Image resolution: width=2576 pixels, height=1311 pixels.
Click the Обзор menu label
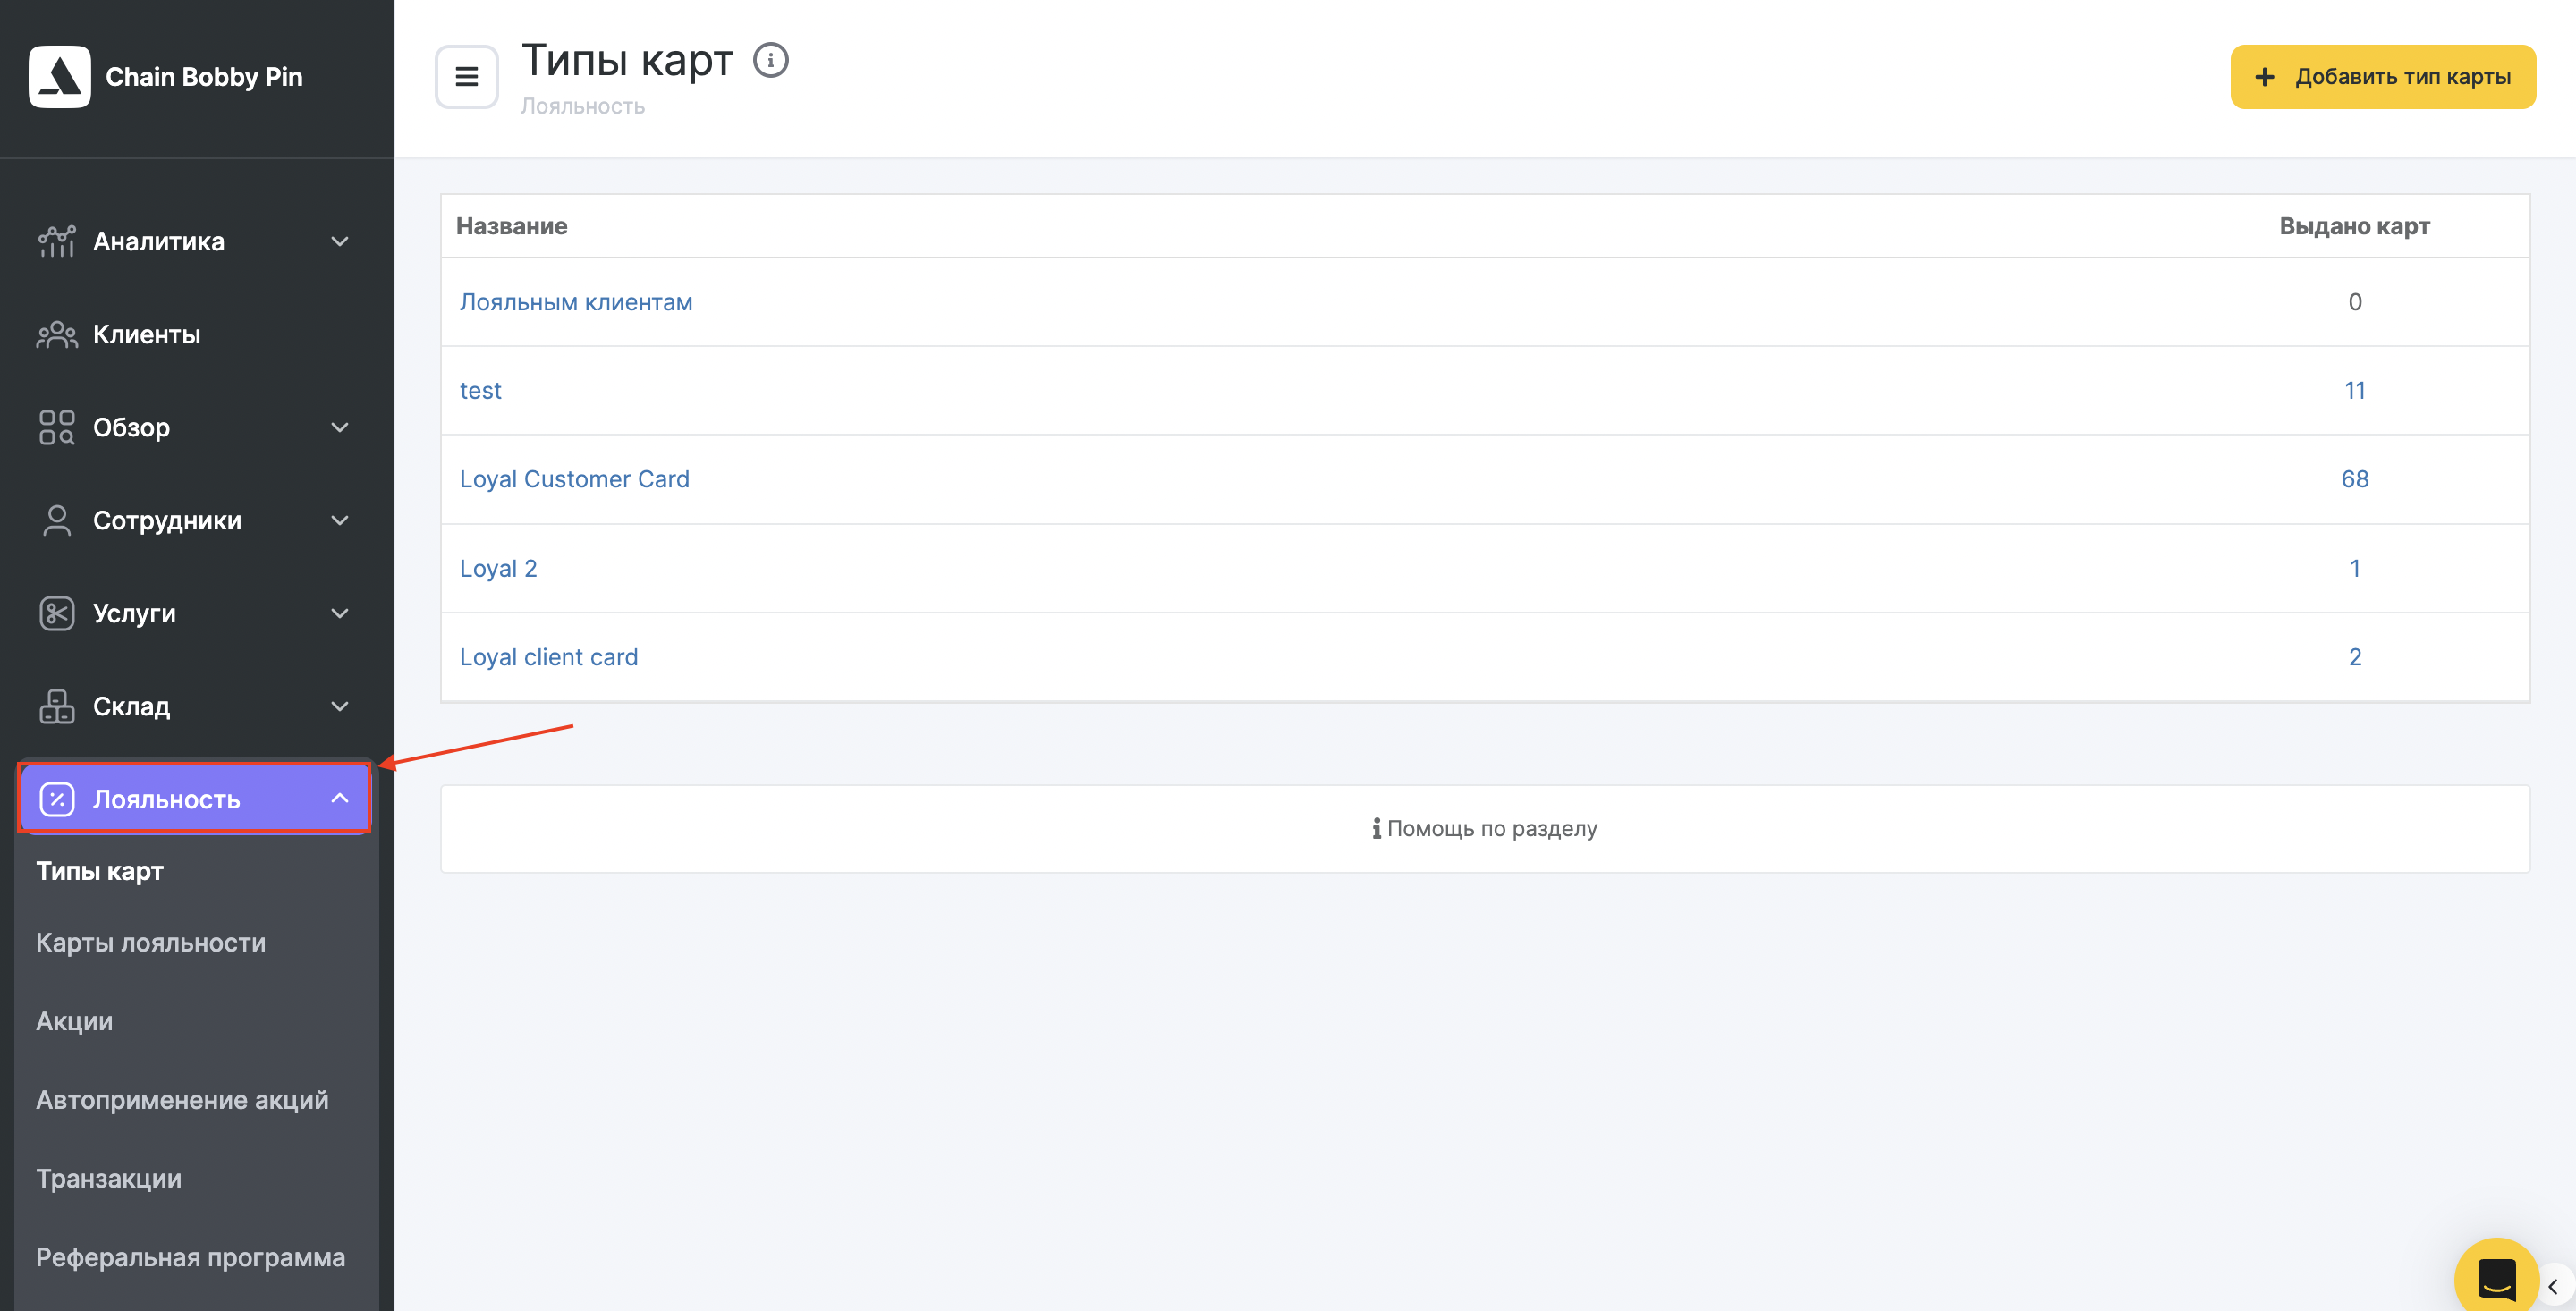coord(131,428)
